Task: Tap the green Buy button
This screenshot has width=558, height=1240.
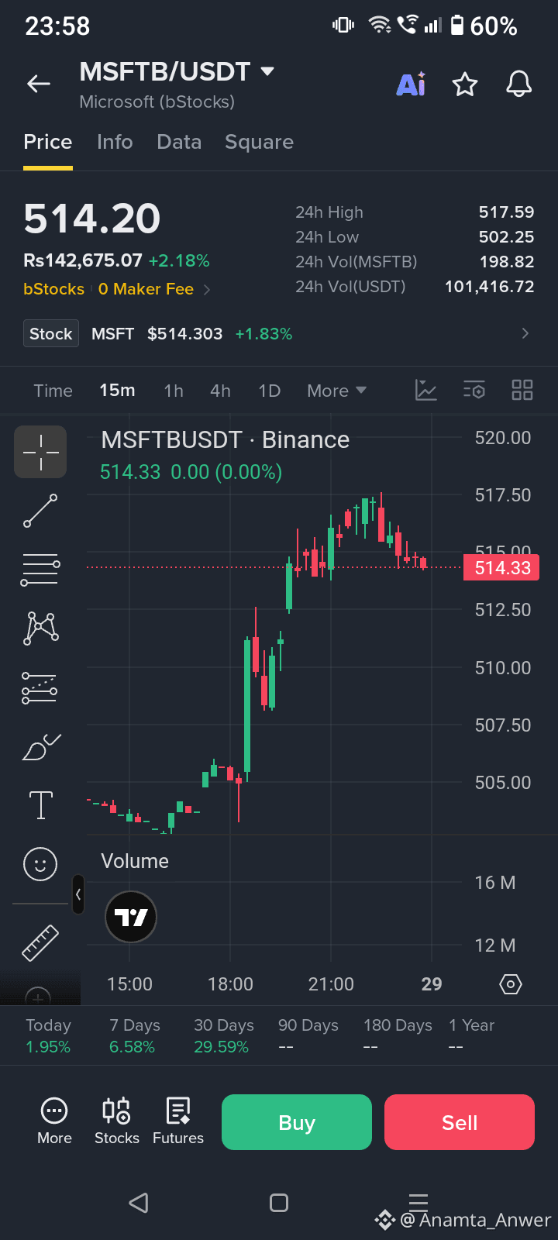Action: pyautogui.click(x=297, y=1122)
